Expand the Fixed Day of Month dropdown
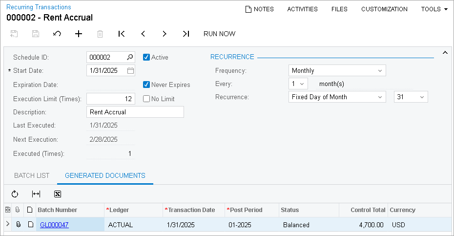This screenshot has height=236, width=454. (x=337, y=97)
